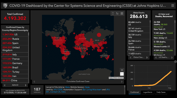The image size is (177, 98).
Task: Go to next Admin0 list page
Action: [x=26, y=85]
